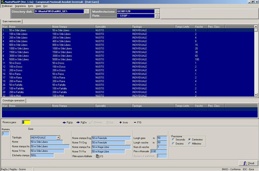This screenshot has height=171, width=259.
Task: Click the NuotoPlusXP title bar app icon
Action: [x=3, y=2]
